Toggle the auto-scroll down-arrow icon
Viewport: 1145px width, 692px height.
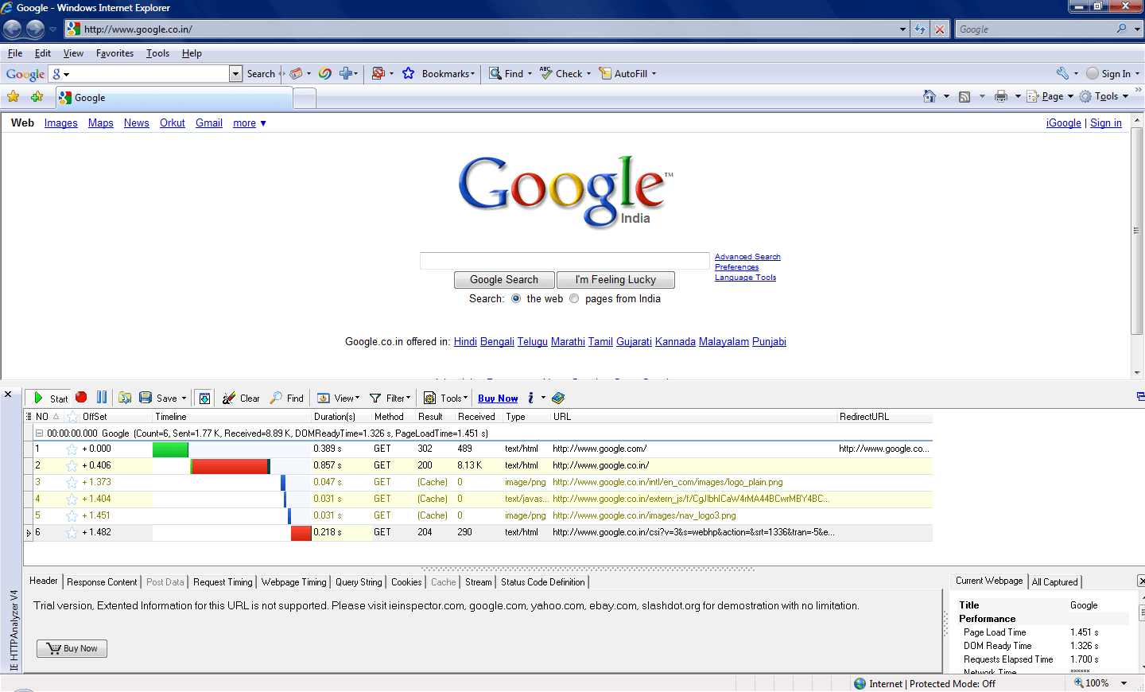click(204, 398)
